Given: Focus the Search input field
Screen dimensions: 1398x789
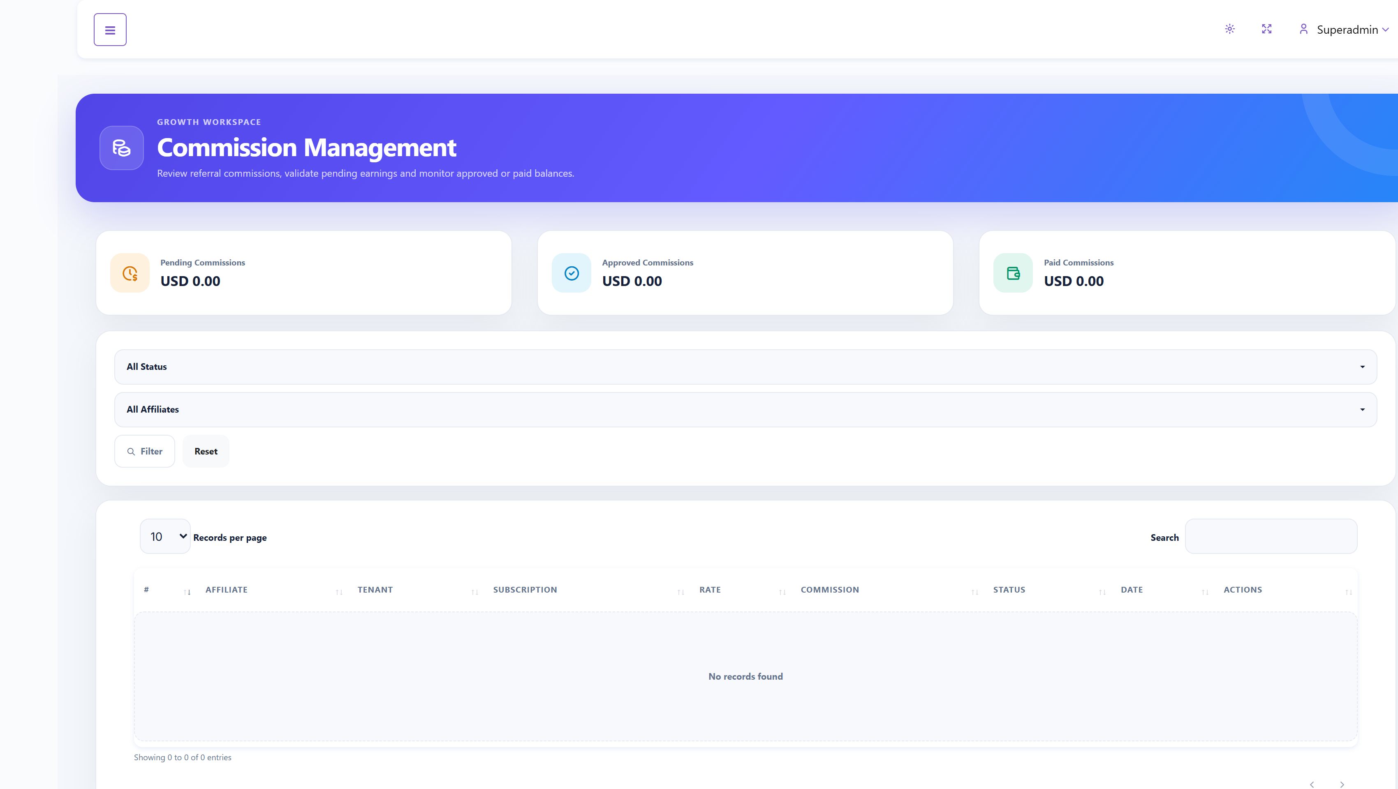Looking at the screenshot, I should click(1271, 536).
